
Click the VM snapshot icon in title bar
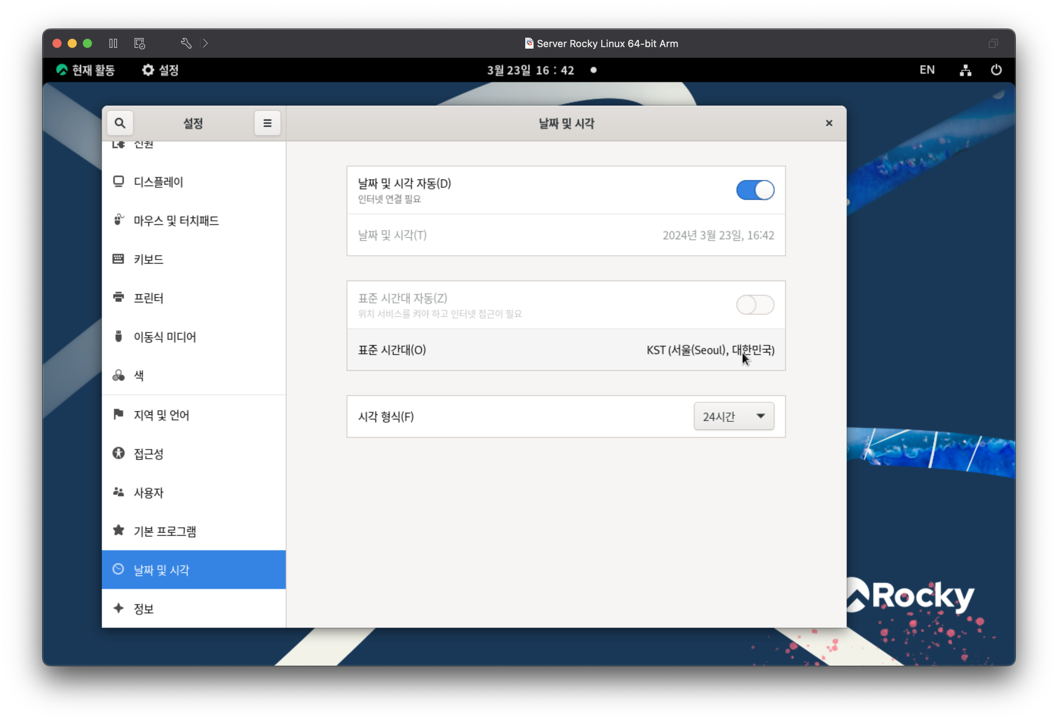(139, 43)
